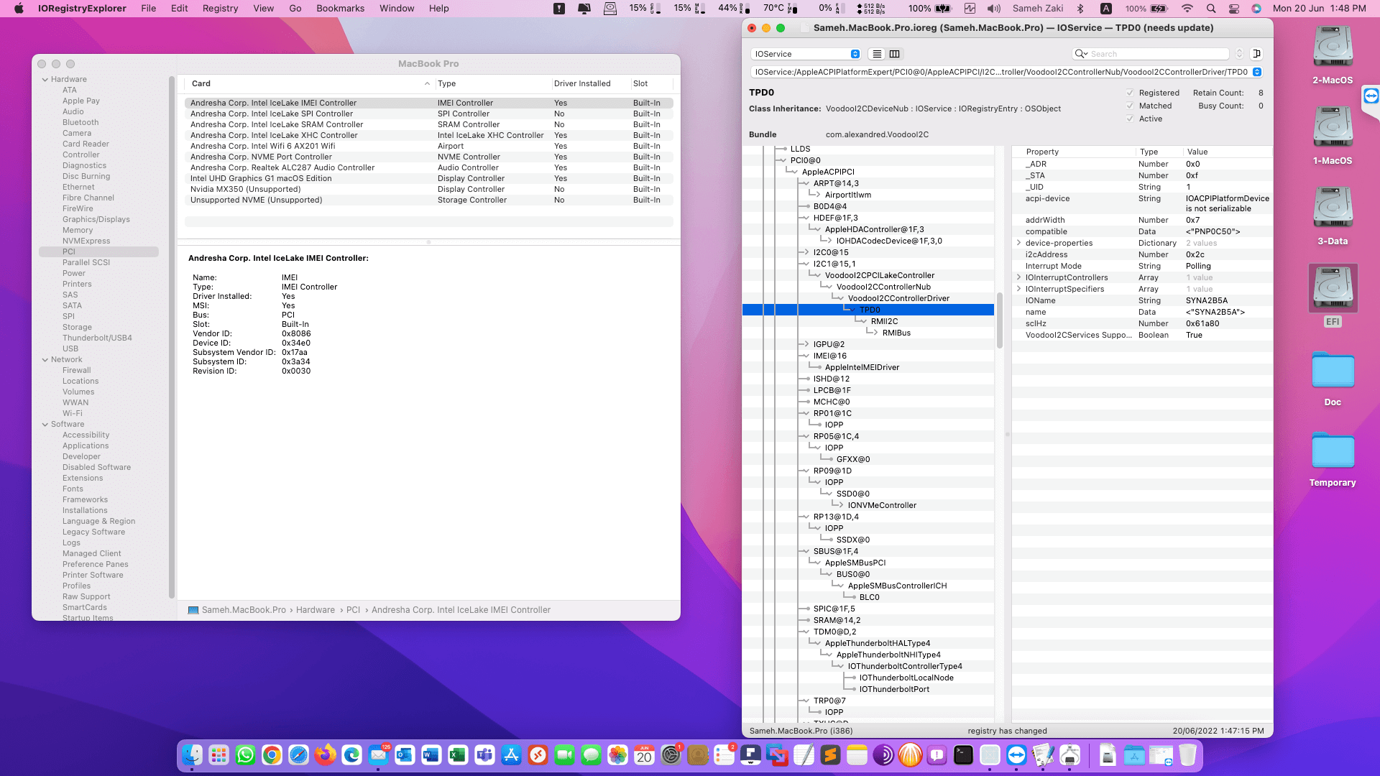Open Control Center in the menu bar
1380x776 pixels.
[x=1234, y=9]
